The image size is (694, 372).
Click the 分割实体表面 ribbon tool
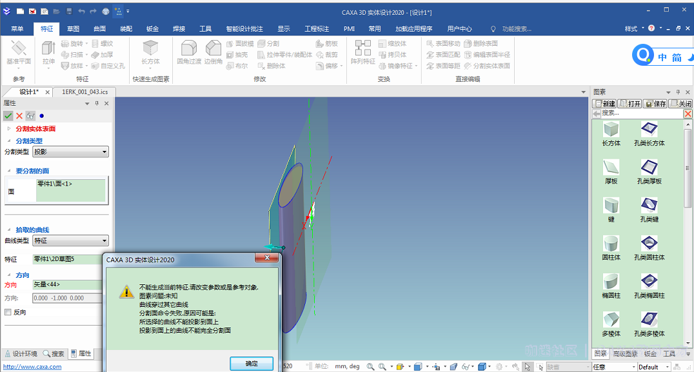coord(487,66)
